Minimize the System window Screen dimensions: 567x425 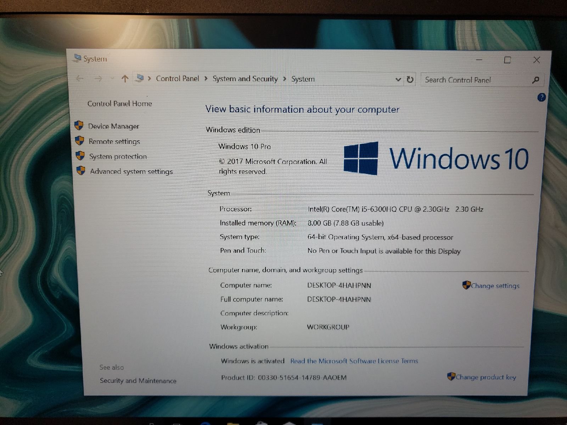[479, 60]
